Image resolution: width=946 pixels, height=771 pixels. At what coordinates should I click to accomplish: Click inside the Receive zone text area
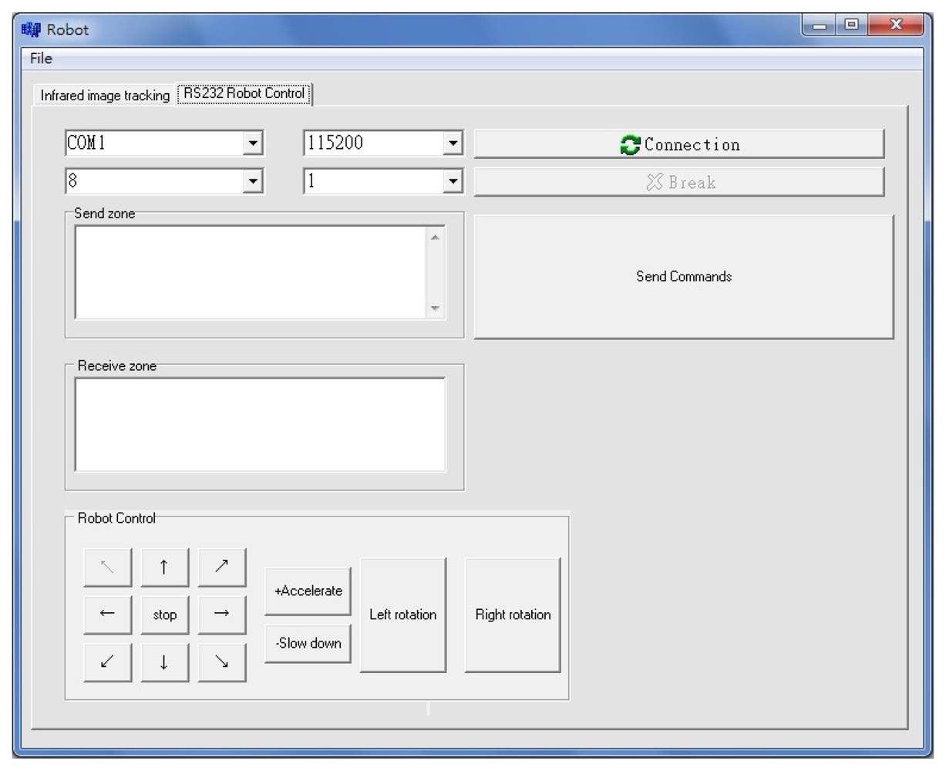coord(260,424)
